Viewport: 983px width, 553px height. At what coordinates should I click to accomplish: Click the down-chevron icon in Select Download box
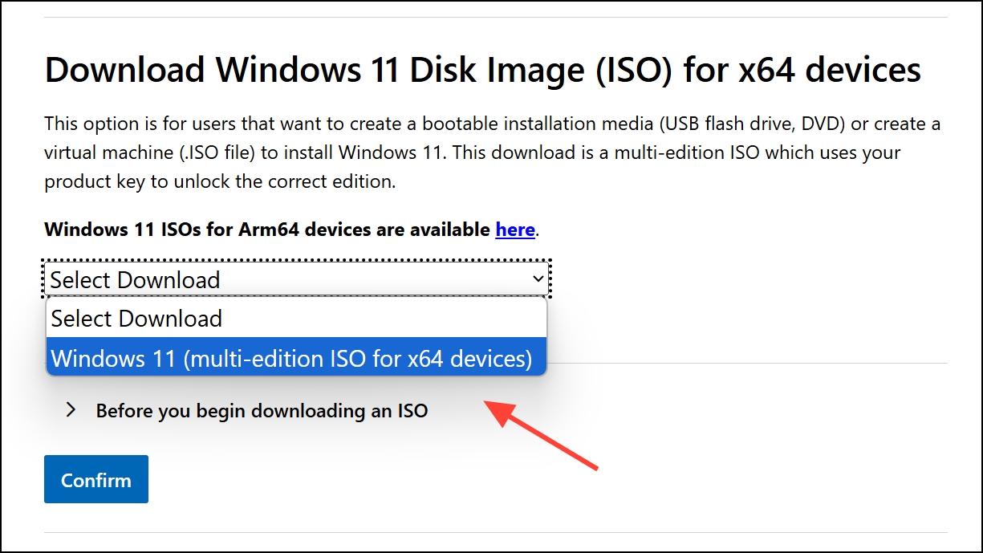tap(538, 279)
